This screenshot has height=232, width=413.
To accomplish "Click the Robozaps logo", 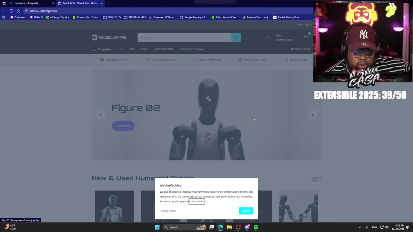I will 109,37.
